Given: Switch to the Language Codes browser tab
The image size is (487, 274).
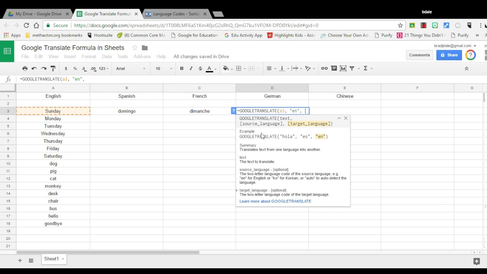Looking at the screenshot, I should coord(173,13).
